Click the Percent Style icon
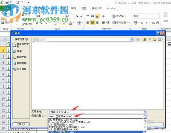The height and width of the screenshot is (133, 171). click(142, 23)
